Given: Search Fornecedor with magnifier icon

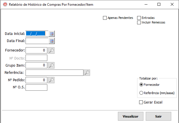Looking at the screenshot, I should 51,51.
